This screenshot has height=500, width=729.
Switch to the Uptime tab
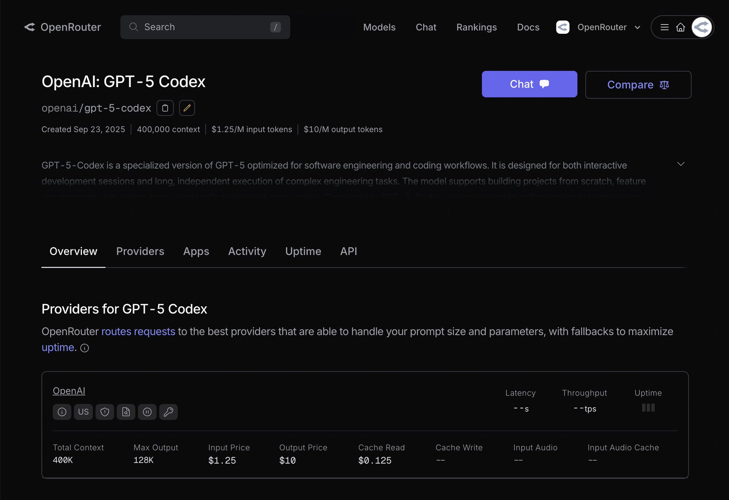click(303, 251)
